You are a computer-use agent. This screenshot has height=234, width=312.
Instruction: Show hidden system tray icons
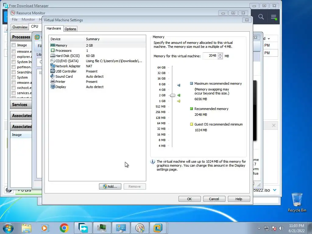pos(259,228)
